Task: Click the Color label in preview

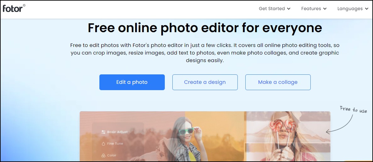Action: click(x=112, y=155)
